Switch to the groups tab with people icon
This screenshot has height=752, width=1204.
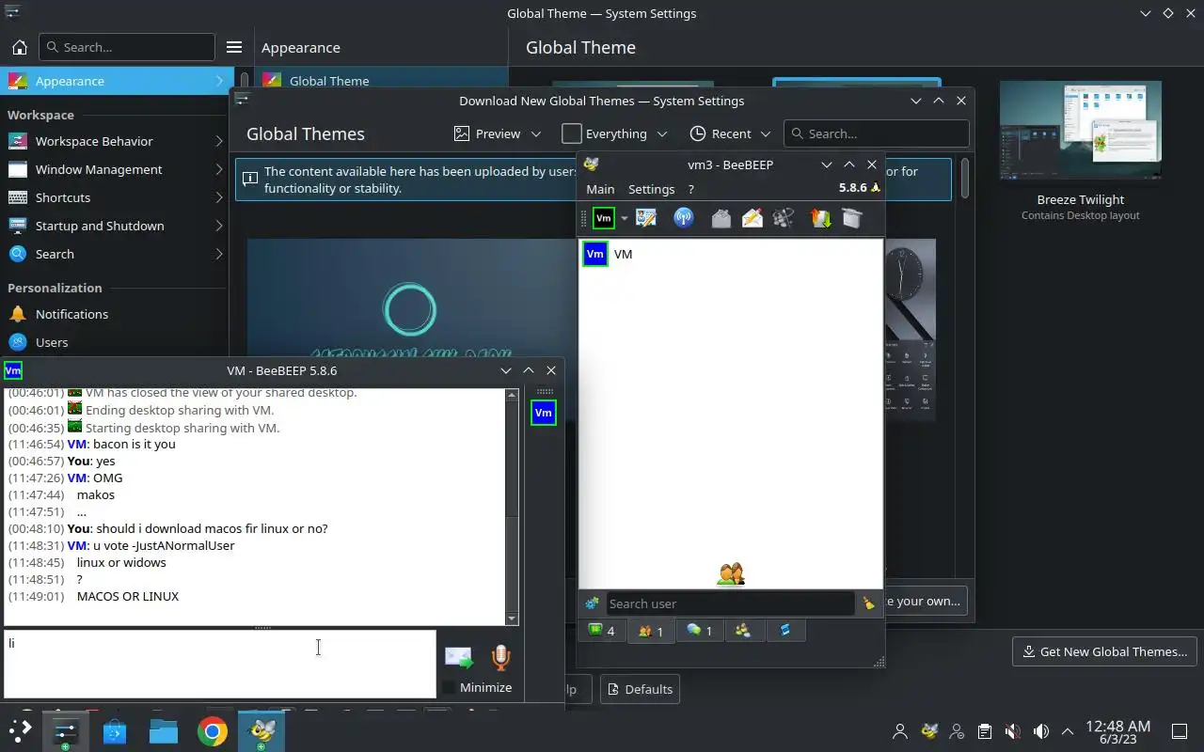click(743, 631)
